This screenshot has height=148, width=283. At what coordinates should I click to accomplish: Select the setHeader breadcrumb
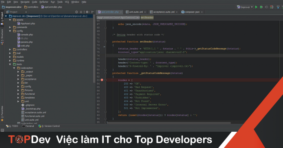click(147, 17)
